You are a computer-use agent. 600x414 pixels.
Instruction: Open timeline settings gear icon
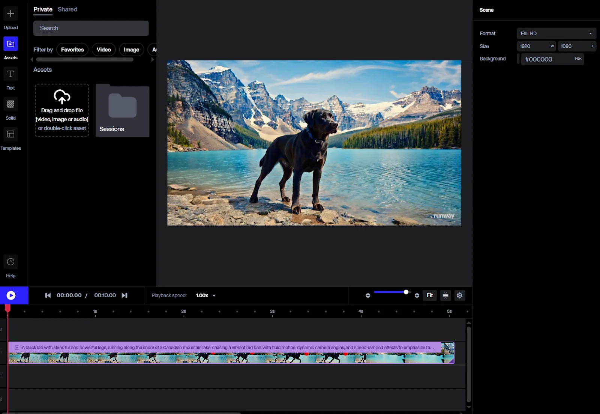point(460,295)
